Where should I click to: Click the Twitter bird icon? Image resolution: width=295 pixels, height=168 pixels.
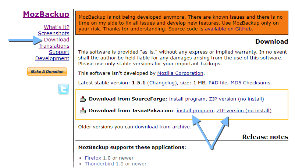64,89
